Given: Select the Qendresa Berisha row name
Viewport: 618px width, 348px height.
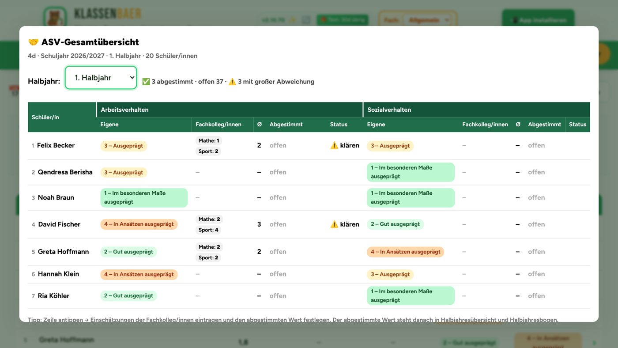Looking at the screenshot, I should pyautogui.click(x=65, y=172).
